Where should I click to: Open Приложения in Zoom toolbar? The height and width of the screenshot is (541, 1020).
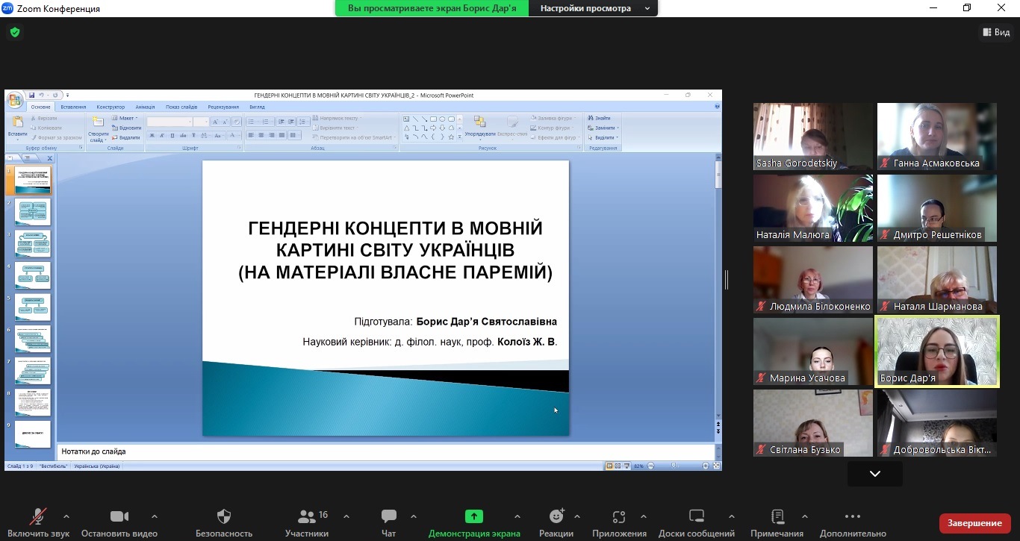(619, 522)
